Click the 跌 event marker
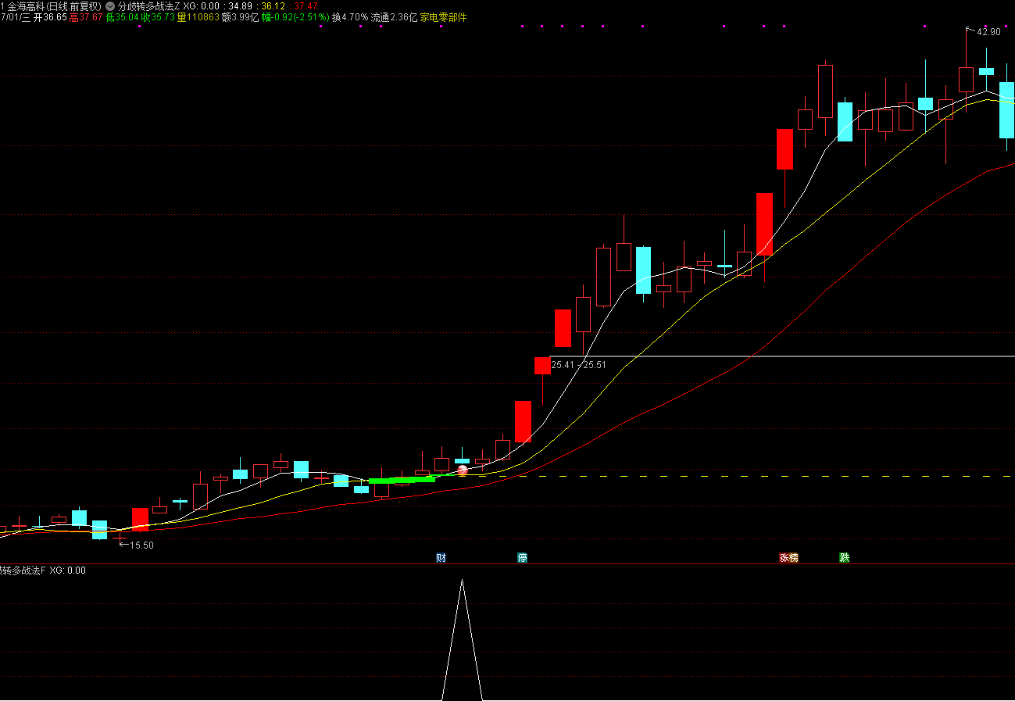The width and height of the screenshot is (1015, 701). coord(844,558)
